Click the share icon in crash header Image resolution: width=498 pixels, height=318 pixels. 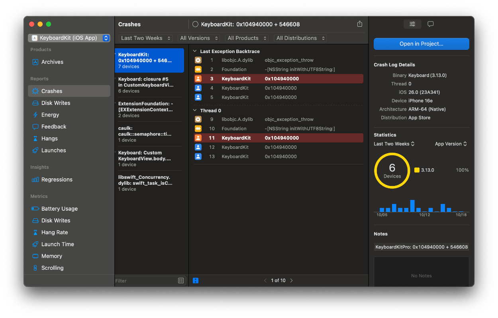click(x=359, y=24)
